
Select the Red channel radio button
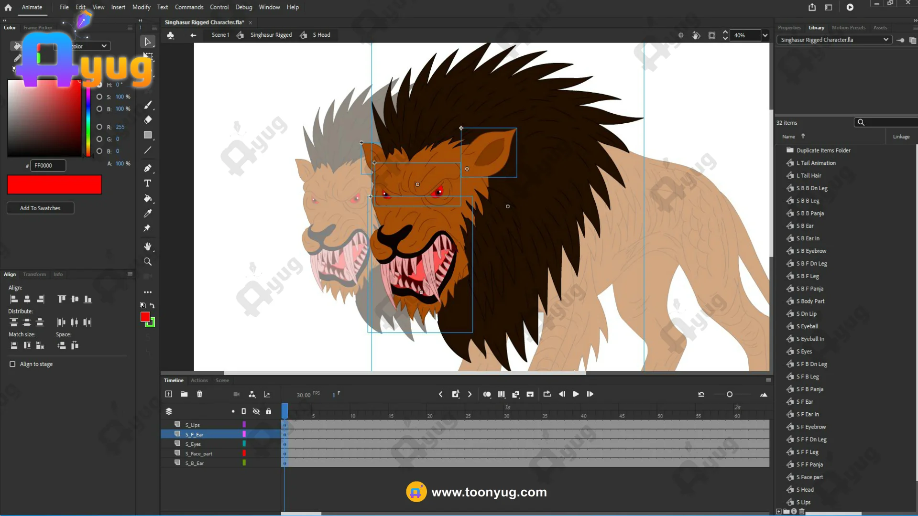click(99, 127)
